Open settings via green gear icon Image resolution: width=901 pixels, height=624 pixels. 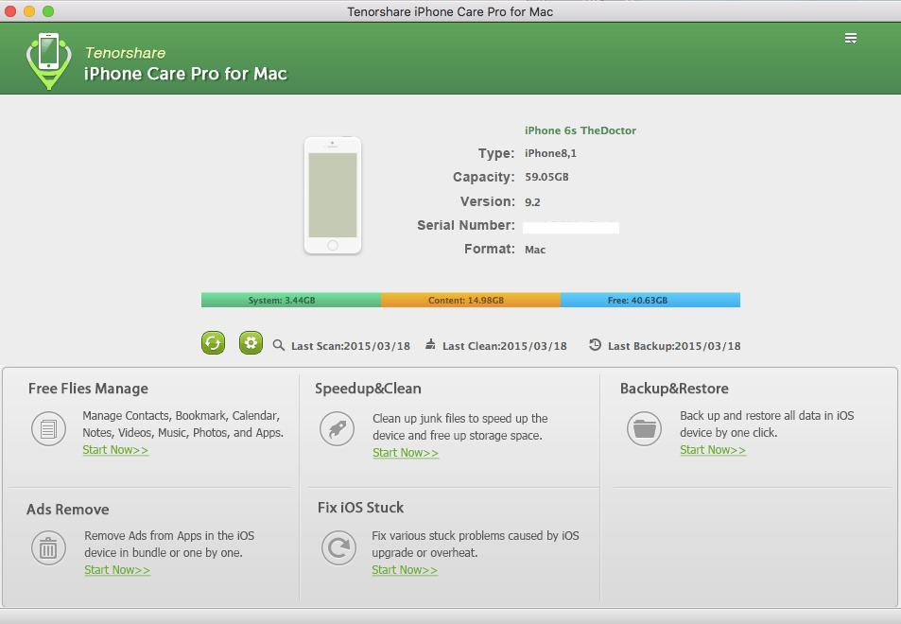pyautogui.click(x=251, y=343)
